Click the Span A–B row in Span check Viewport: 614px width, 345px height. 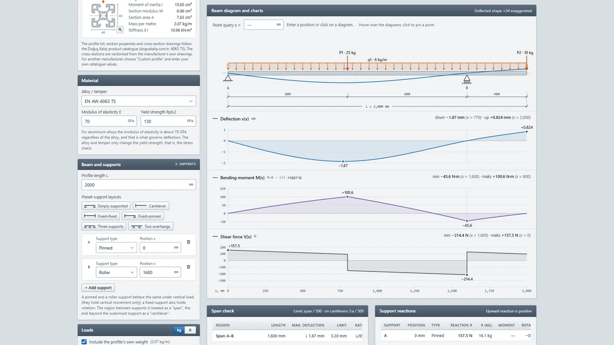(287, 336)
